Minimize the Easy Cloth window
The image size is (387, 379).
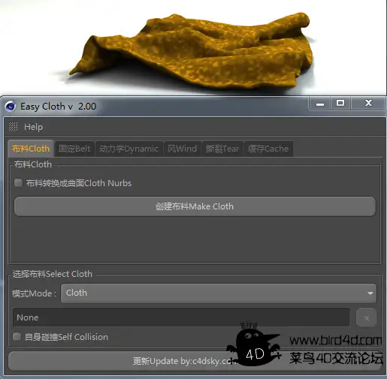pyautogui.click(x=320, y=104)
